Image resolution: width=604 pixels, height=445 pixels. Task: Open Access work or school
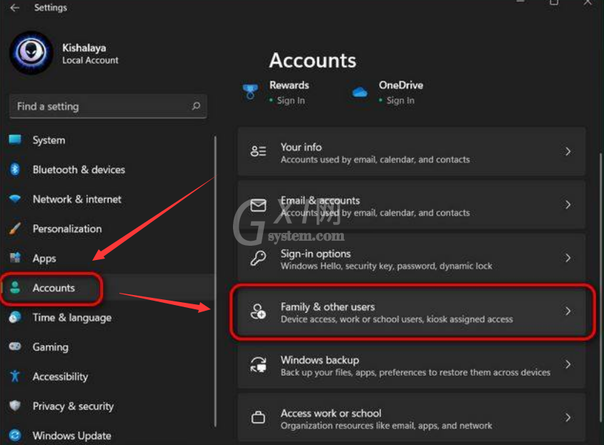coord(412,418)
